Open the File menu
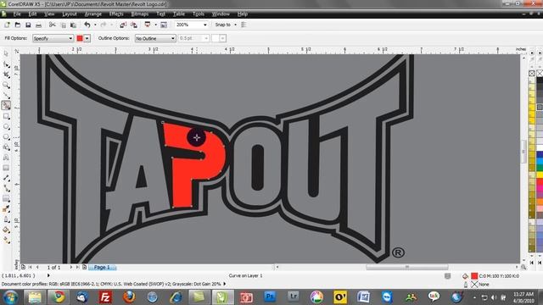This screenshot has height=305, width=543. (17, 14)
